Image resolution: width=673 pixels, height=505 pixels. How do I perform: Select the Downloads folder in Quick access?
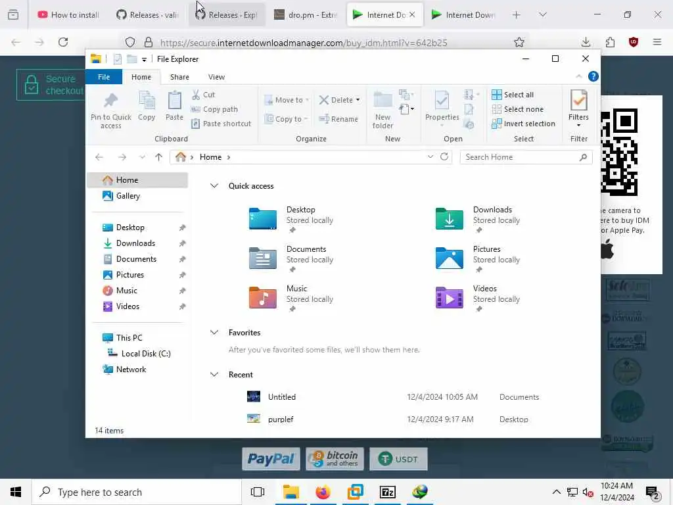click(x=478, y=220)
